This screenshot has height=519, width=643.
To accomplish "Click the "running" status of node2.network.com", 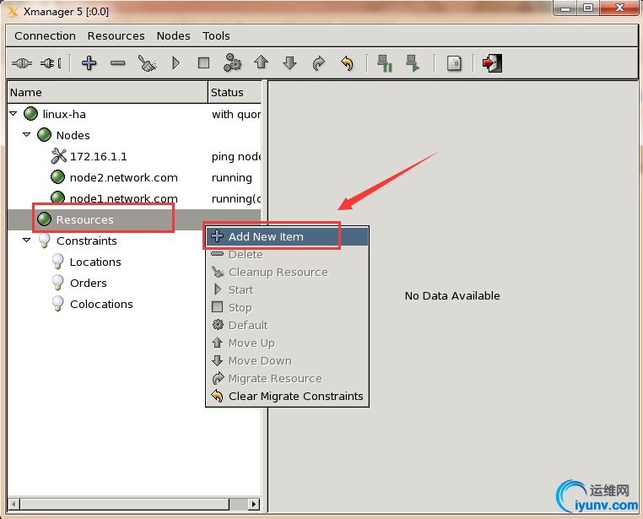I will (232, 178).
